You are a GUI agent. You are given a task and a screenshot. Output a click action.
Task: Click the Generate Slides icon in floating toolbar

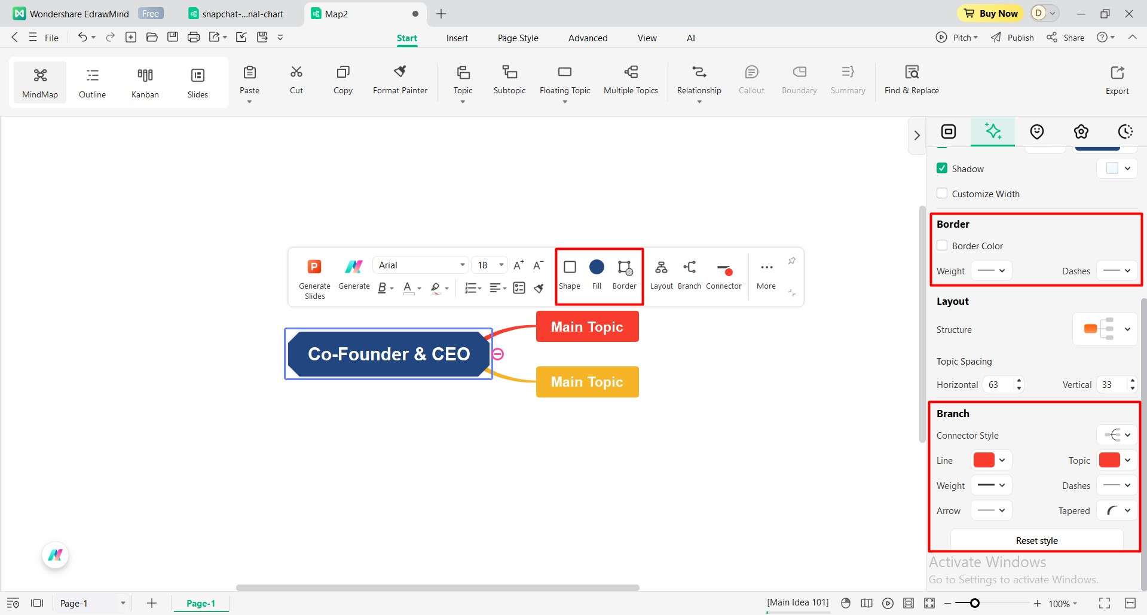[314, 267]
